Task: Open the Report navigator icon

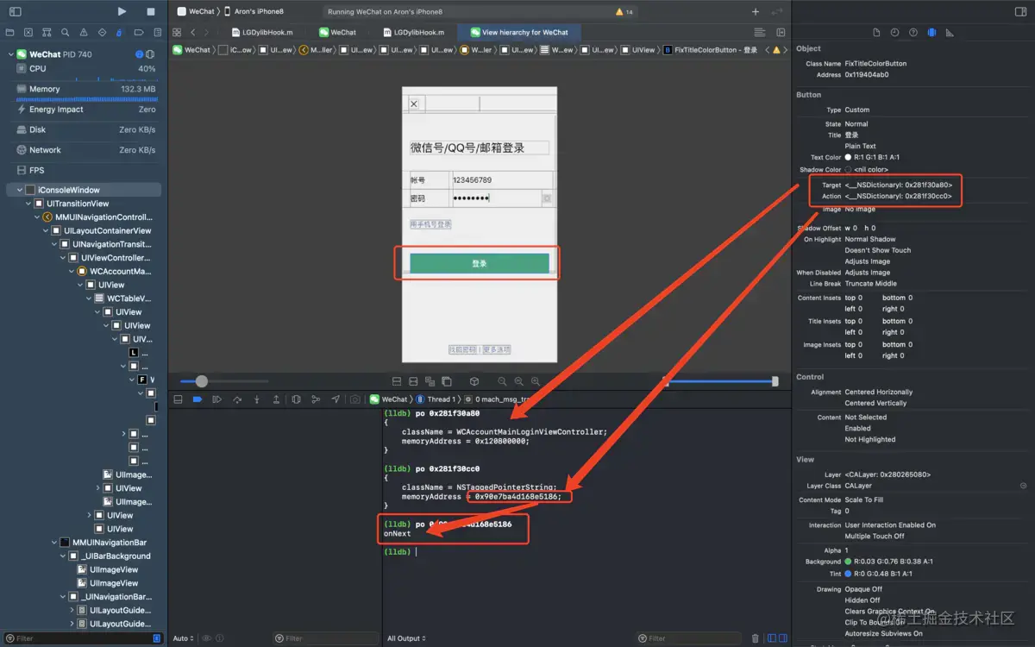Action: tap(156, 32)
